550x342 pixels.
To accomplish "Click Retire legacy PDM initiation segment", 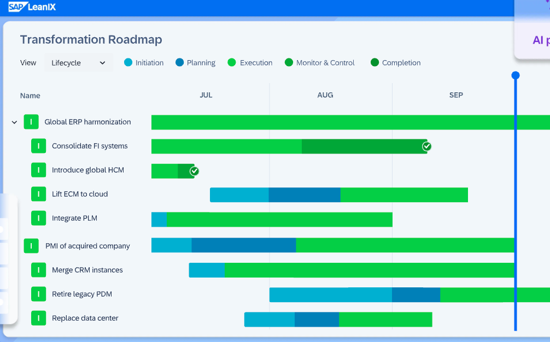I will 331,294.
